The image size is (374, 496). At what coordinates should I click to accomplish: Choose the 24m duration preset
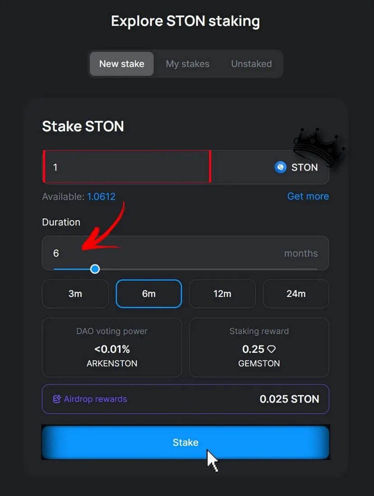click(x=296, y=294)
